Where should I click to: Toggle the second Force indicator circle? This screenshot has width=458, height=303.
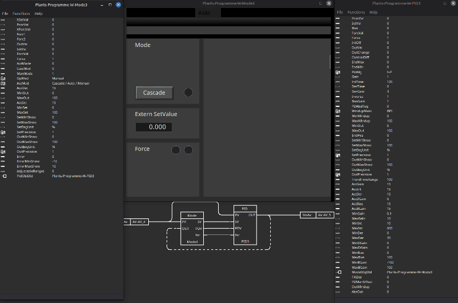tap(188, 150)
